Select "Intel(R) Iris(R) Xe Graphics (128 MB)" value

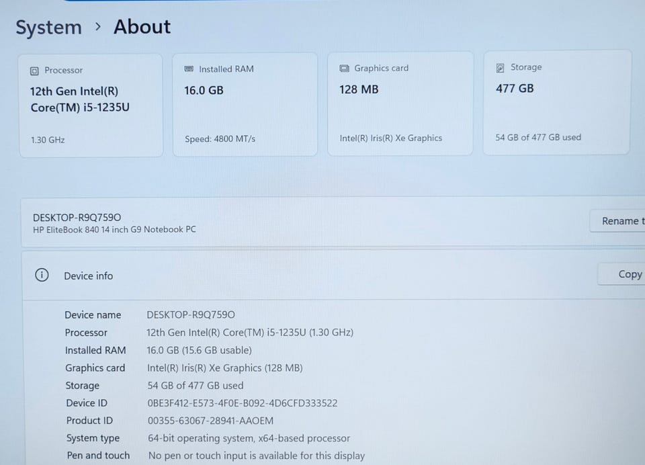(225, 368)
